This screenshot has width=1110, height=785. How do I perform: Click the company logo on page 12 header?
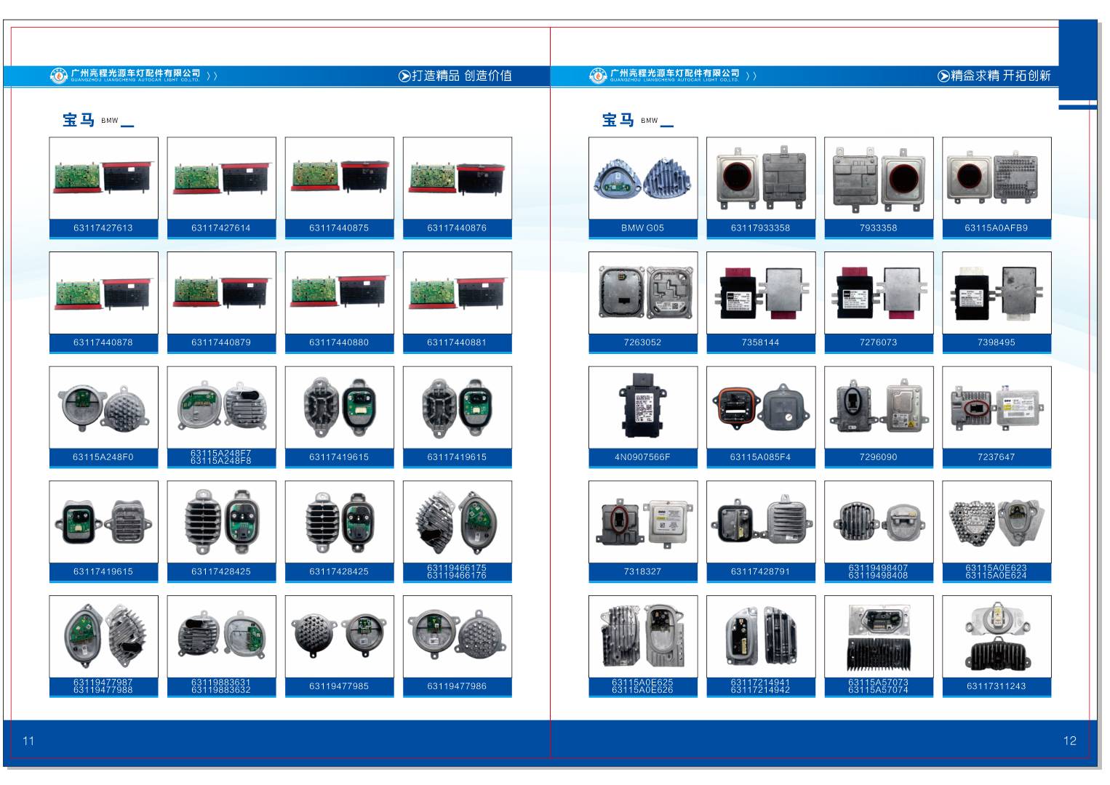pos(597,76)
